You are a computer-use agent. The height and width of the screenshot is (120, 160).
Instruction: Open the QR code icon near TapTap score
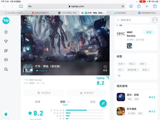click(107, 78)
